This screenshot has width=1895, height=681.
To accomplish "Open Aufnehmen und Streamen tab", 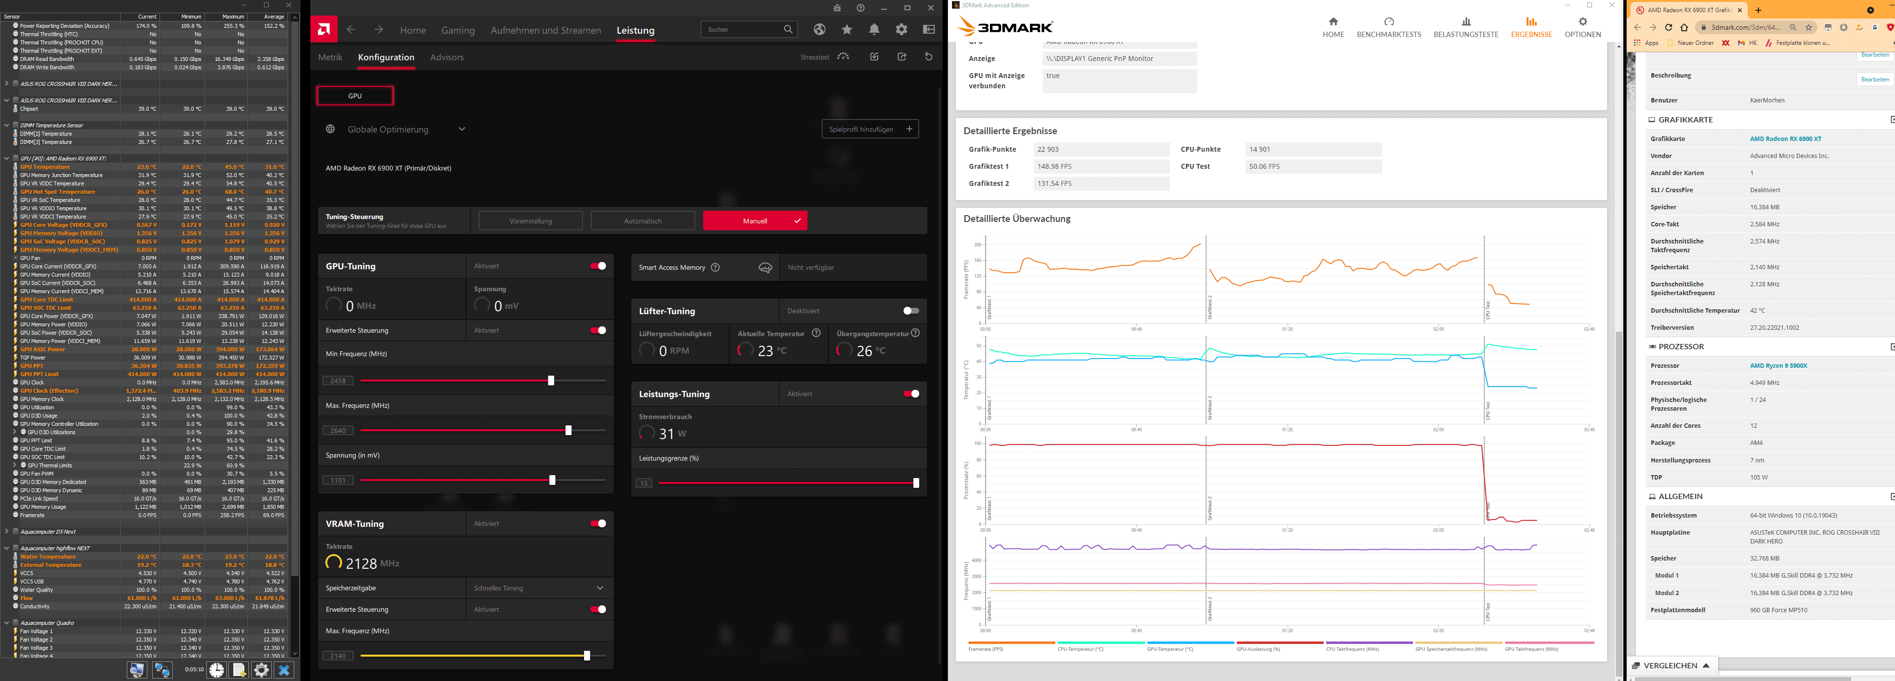I will [x=546, y=30].
